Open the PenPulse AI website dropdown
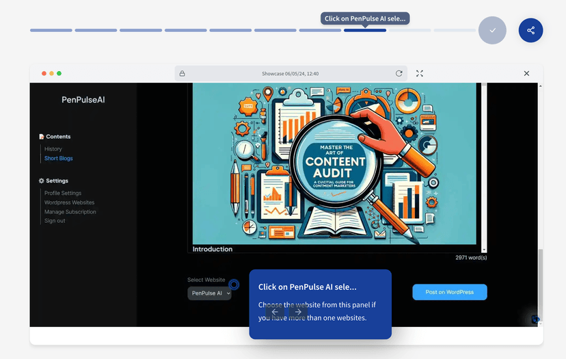This screenshot has height=359, width=566. point(210,293)
